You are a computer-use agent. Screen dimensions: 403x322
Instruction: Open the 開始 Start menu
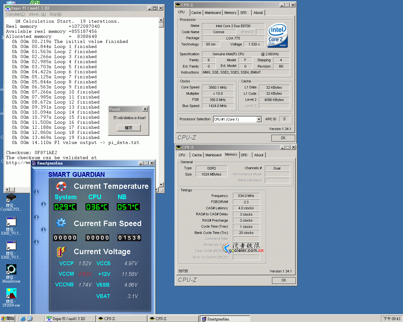point(8,319)
